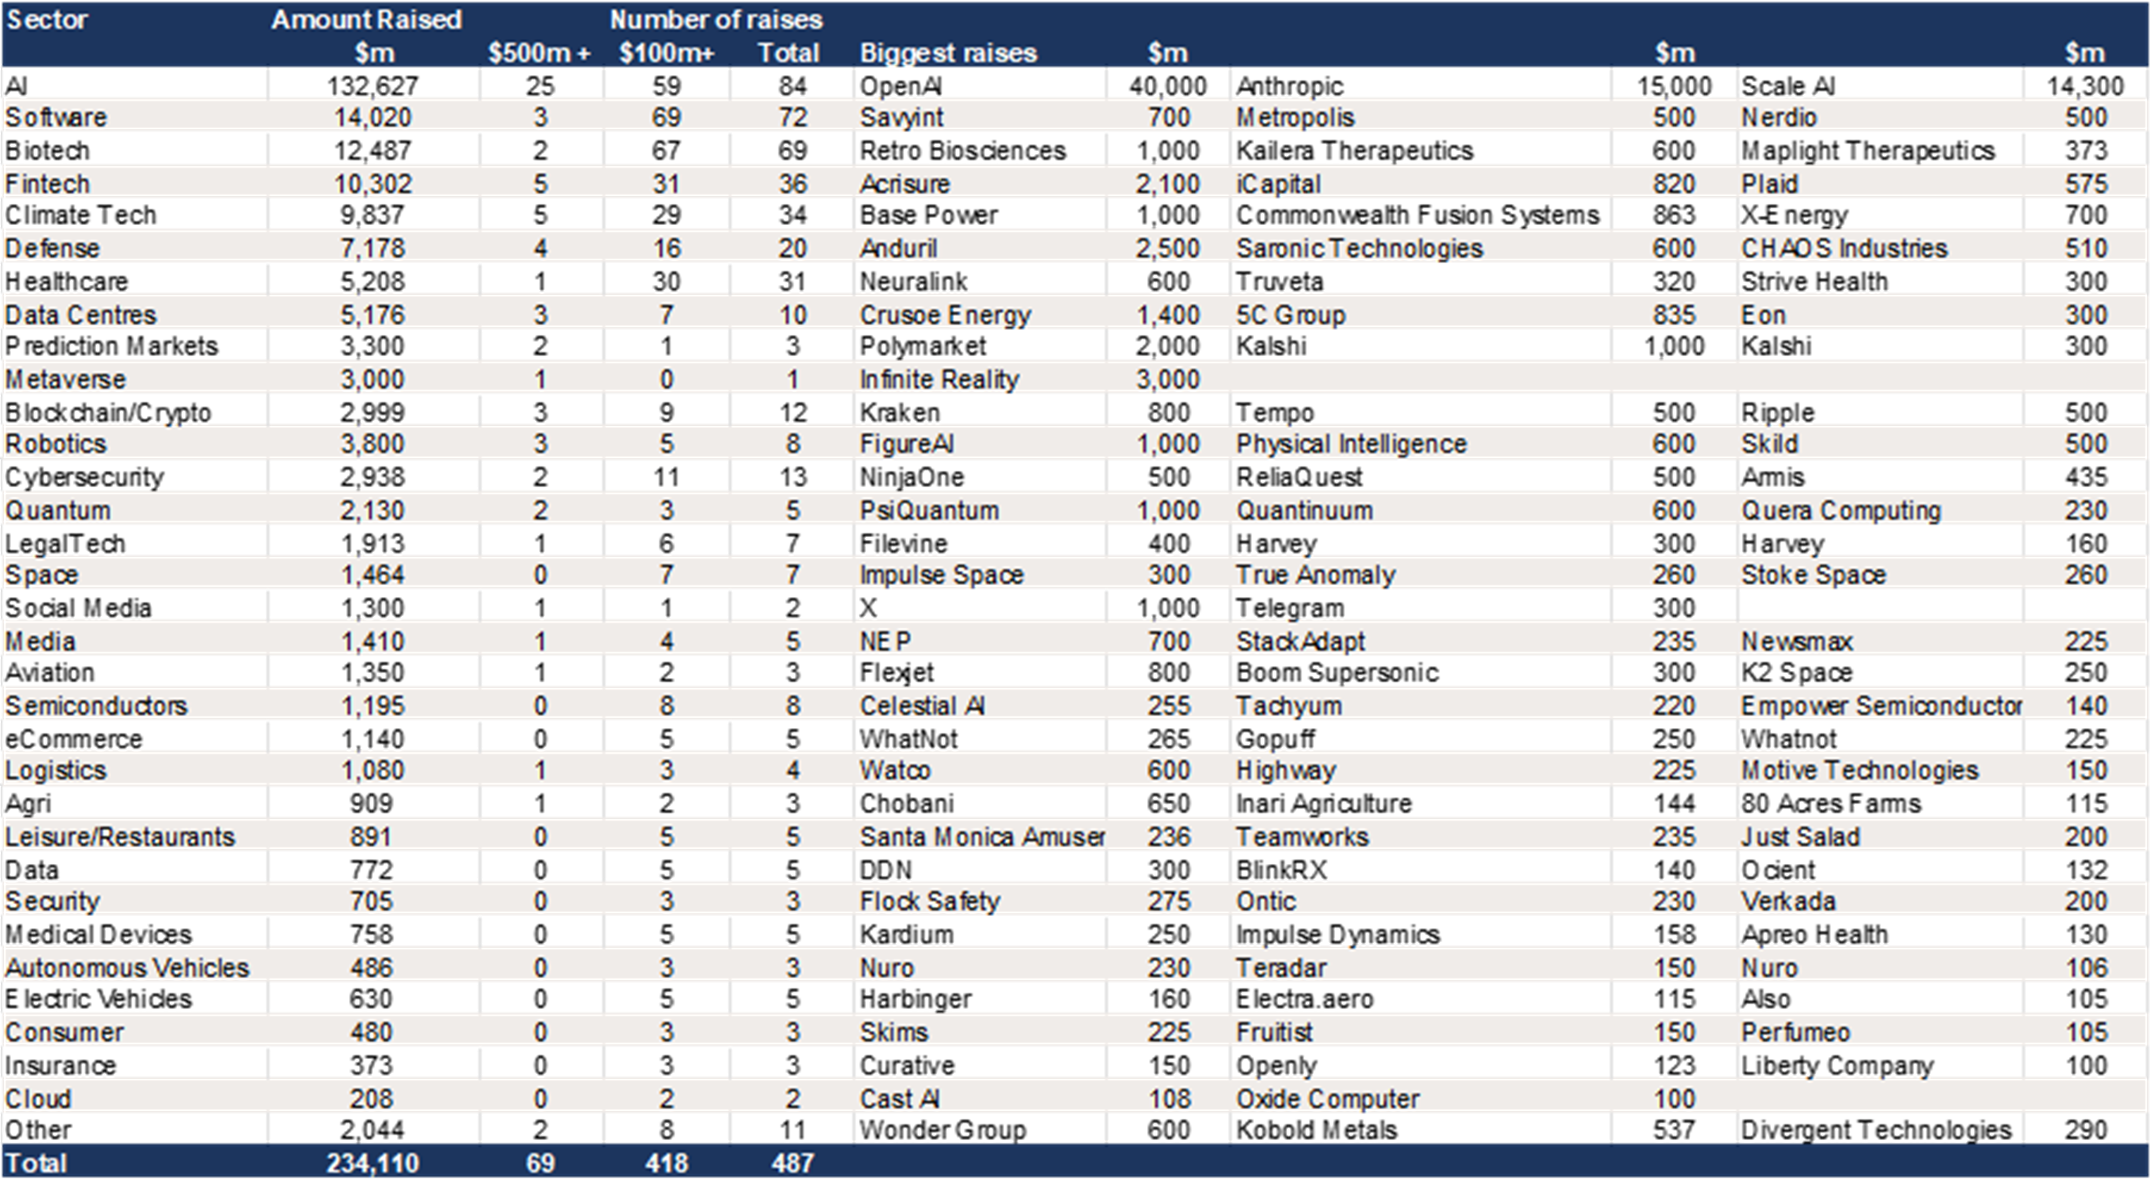Click the 'Fintech' sector cell
Screen dimensions: 2151x1179
pos(47,184)
